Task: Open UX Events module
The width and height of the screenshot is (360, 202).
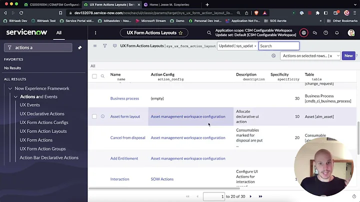Action: [x=29, y=105]
